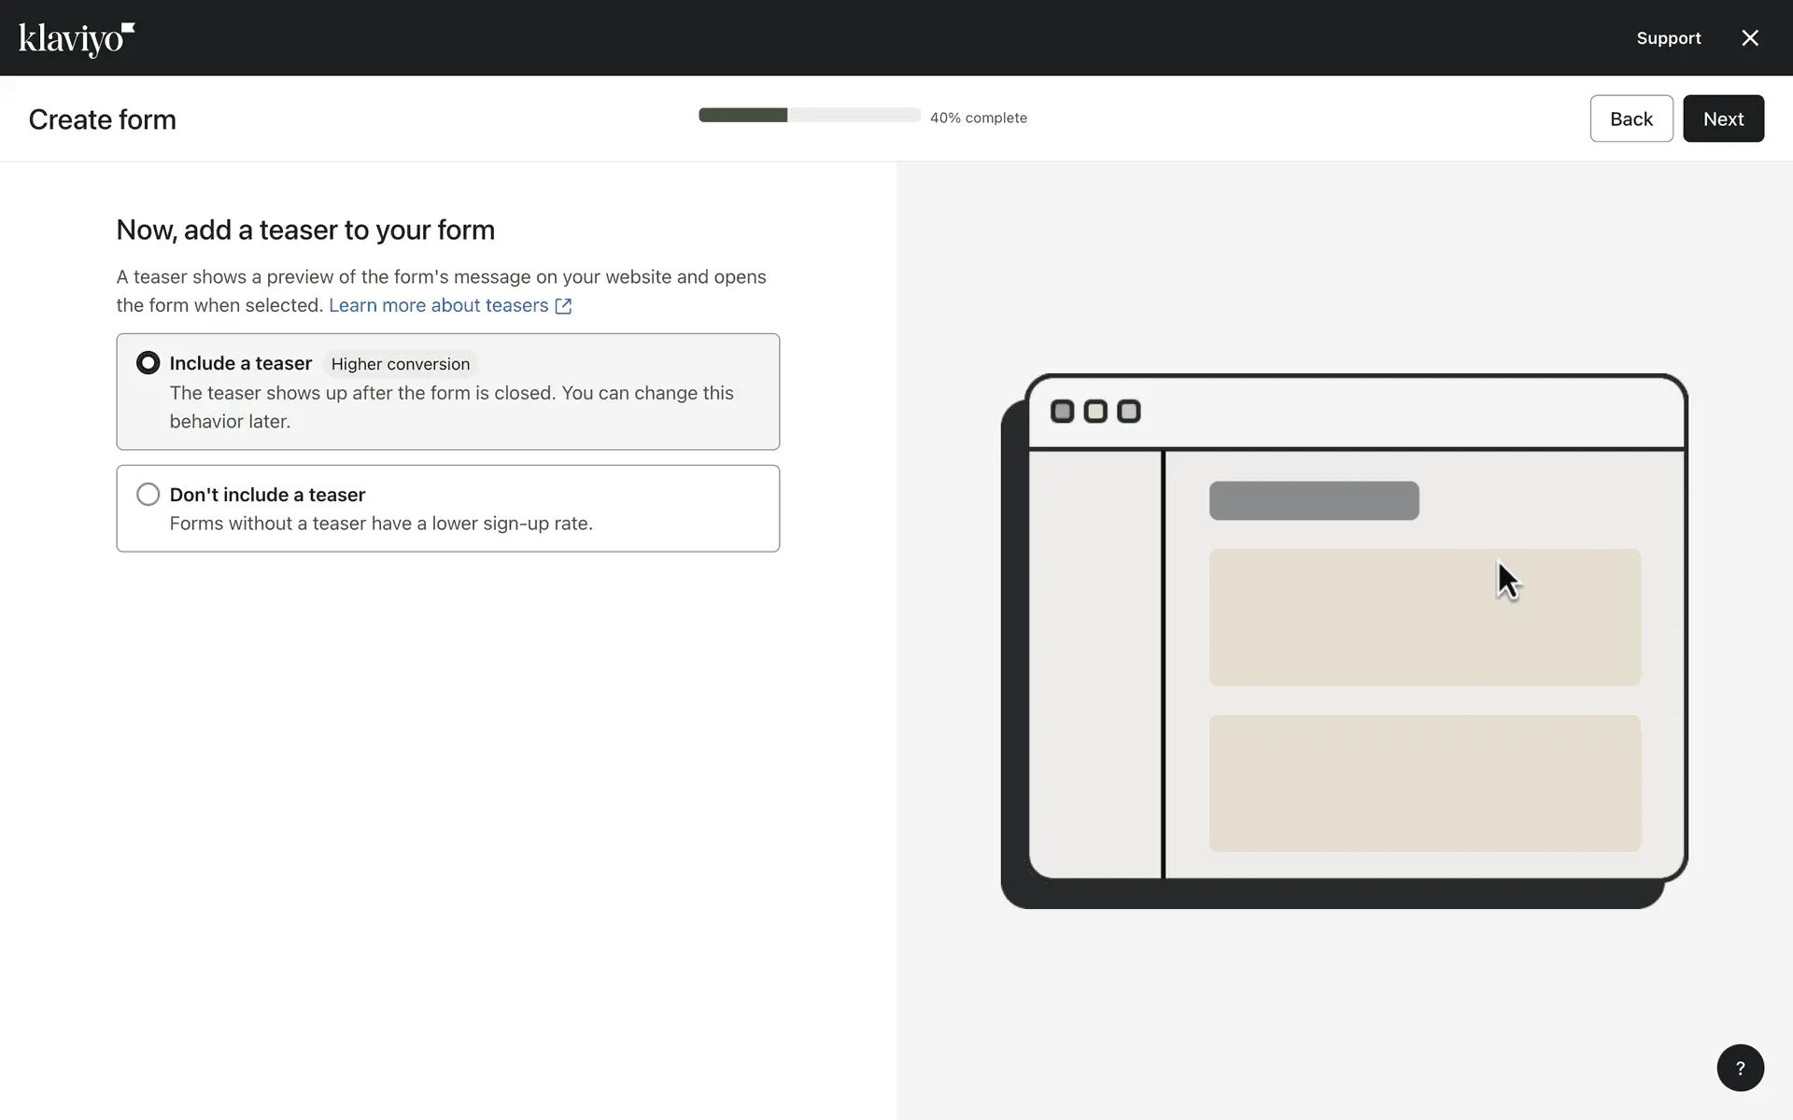Viewport: 1793px width, 1120px height.
Task: Click the Back button
Action: point(1631,119)
